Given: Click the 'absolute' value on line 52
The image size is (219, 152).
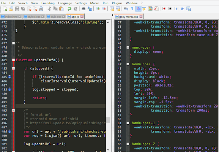Looking at the screenshot, I should click(x=163, y=85).
